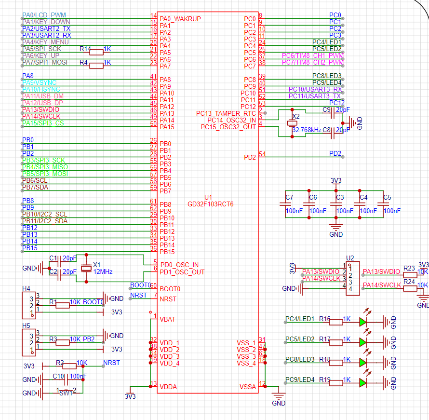Select capacitor C3 symbol

(336, 204)
